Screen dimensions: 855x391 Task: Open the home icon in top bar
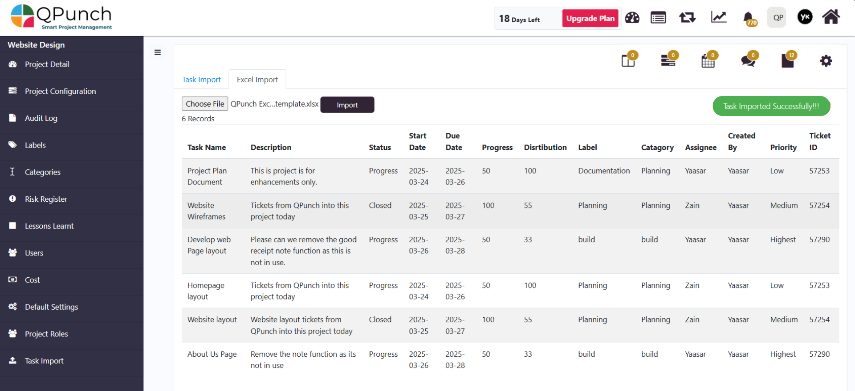point(831,17)
